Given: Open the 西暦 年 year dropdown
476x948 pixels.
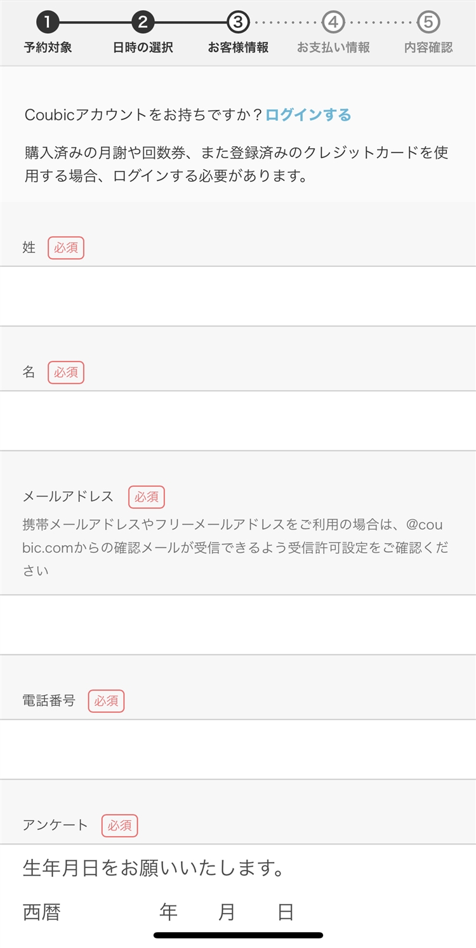Looking at the screenshot, I should point(109,913).
